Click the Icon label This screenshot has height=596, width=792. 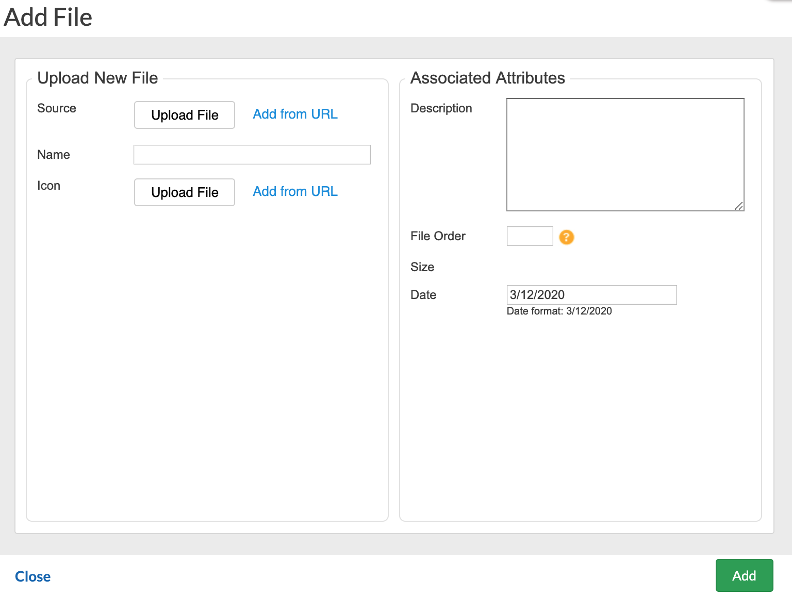[x=49, y=186]
